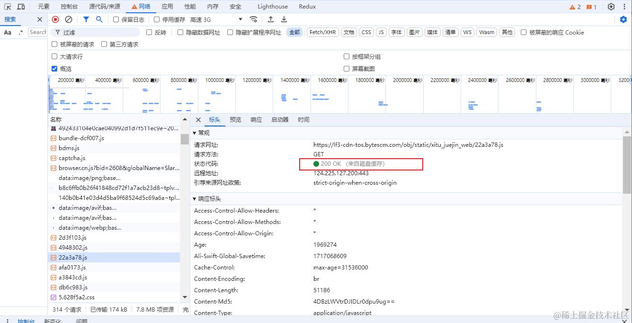Screen dimensions: 632x323
Task: Open DevTools three-dot customize menu
Action: point(623,7)
